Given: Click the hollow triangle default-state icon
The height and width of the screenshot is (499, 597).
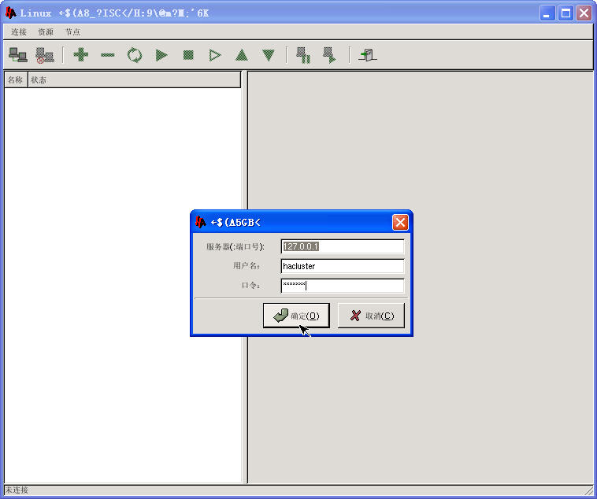Looking at the screenshot, I should [215, 55].
